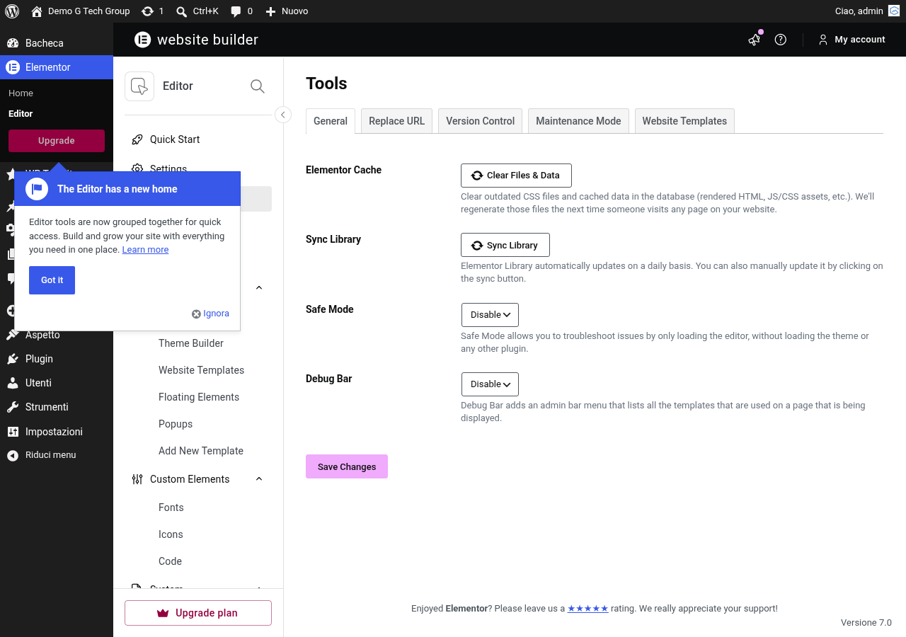Open Popups

pos(176,424)
